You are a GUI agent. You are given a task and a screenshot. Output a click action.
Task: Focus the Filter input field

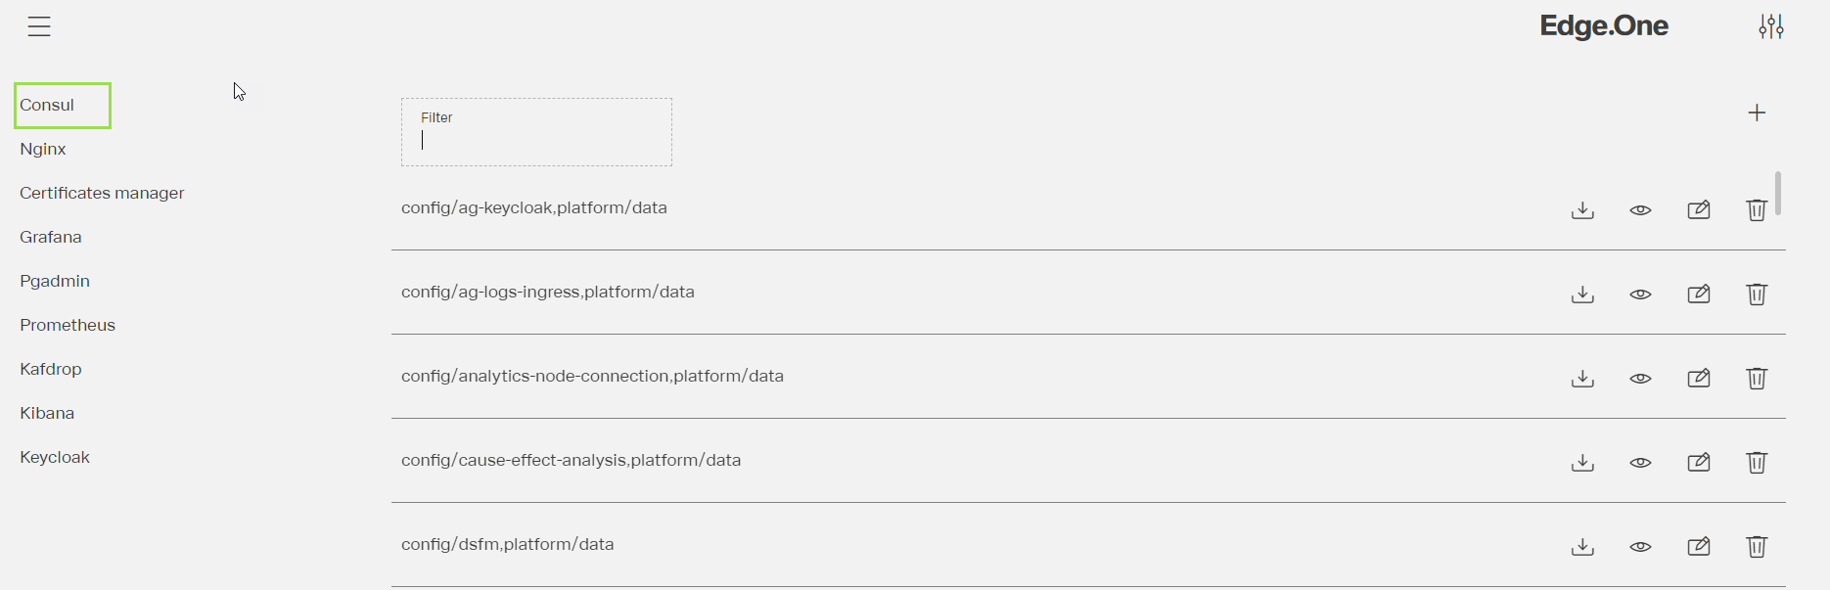(536, 140)
